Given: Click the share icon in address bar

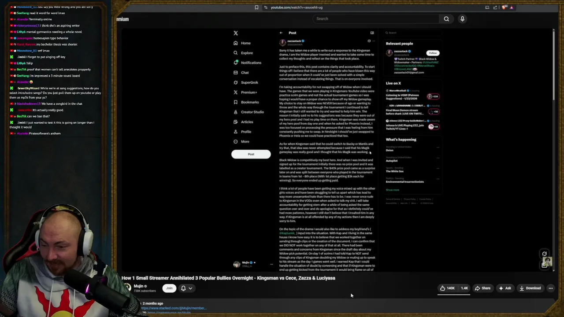Looking at the screenshot, I should pyautogui.click(x=495, y=7).
